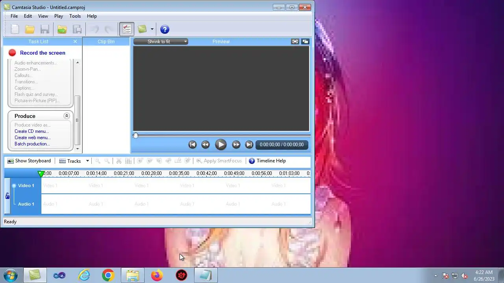The height and width of the screenshot is (283, 504).
Task: Click the timeline zoom out magnifier icon
Action: click(x=107, y=161)
